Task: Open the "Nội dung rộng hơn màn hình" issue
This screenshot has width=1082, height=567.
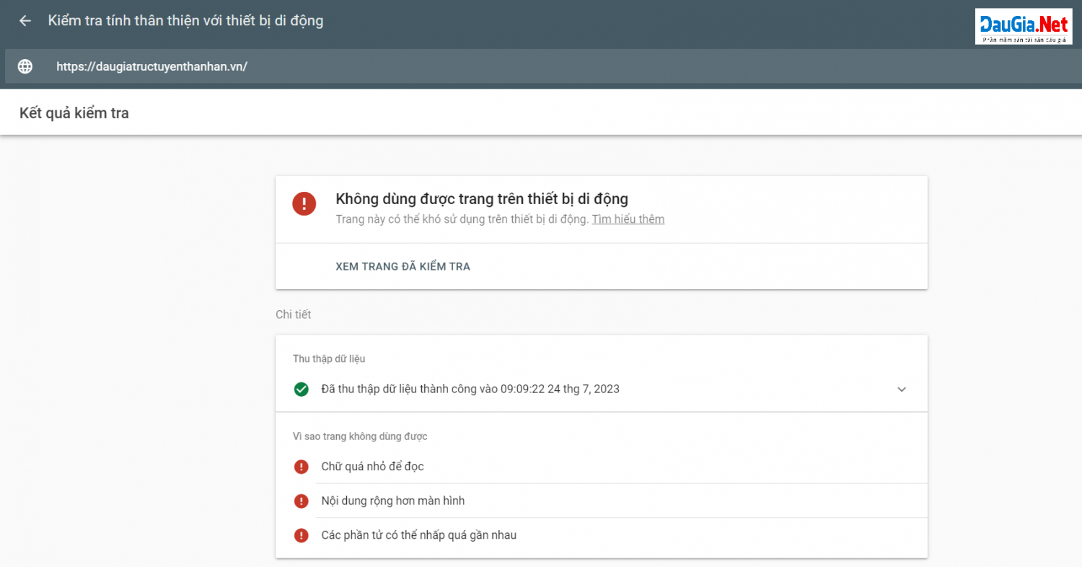Action: (602, 501)
